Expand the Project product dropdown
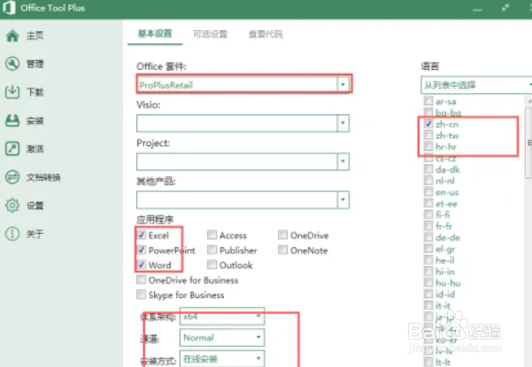 point(343,161)
